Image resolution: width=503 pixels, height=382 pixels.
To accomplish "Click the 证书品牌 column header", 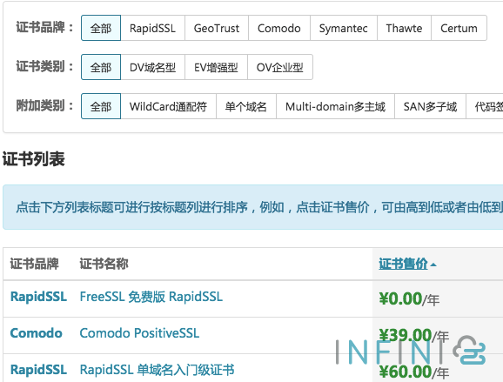I will click(34, 264).
